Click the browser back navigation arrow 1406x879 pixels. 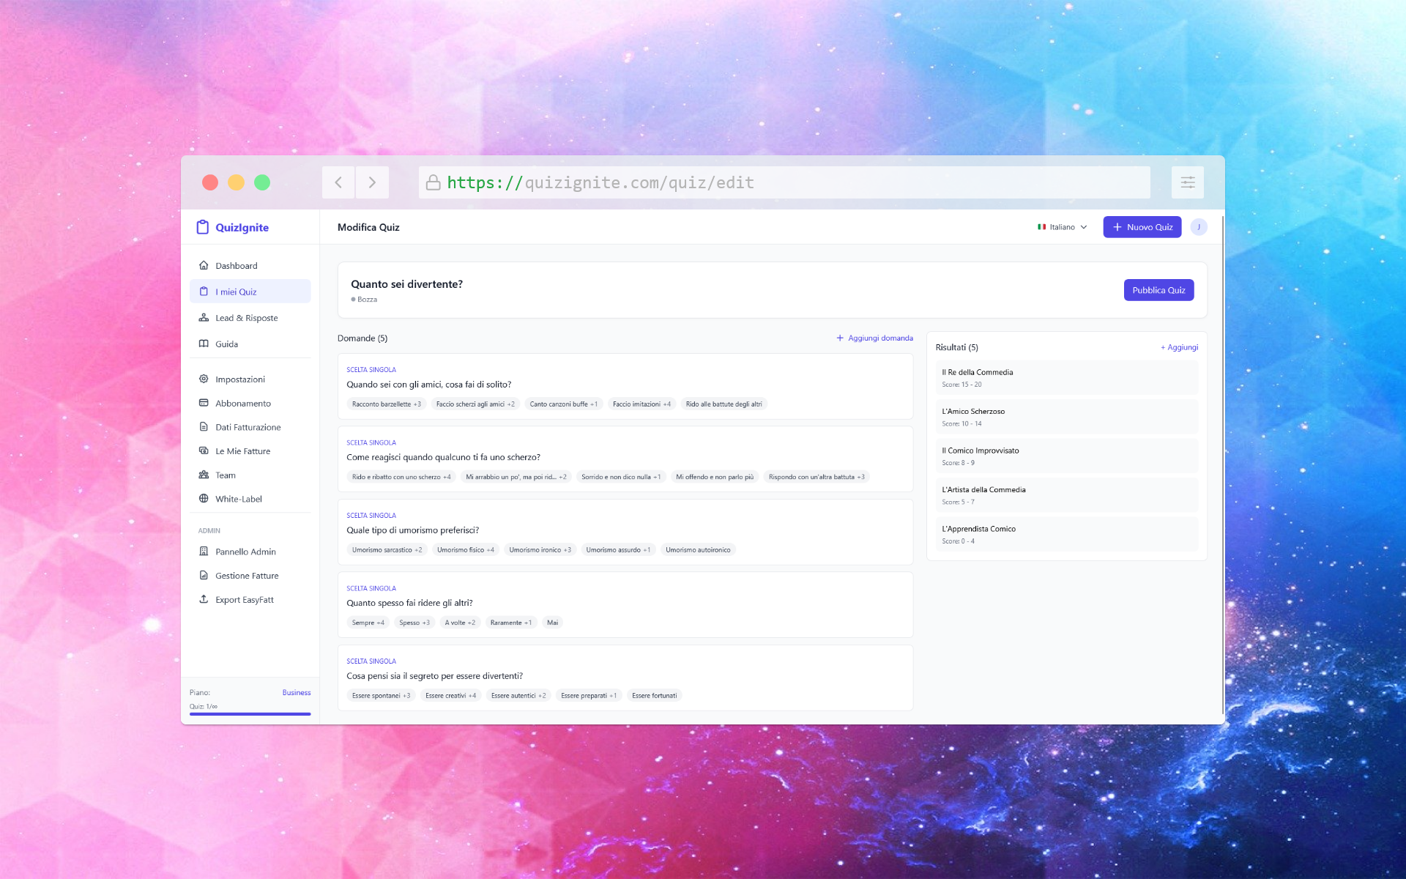pos(338,182)
